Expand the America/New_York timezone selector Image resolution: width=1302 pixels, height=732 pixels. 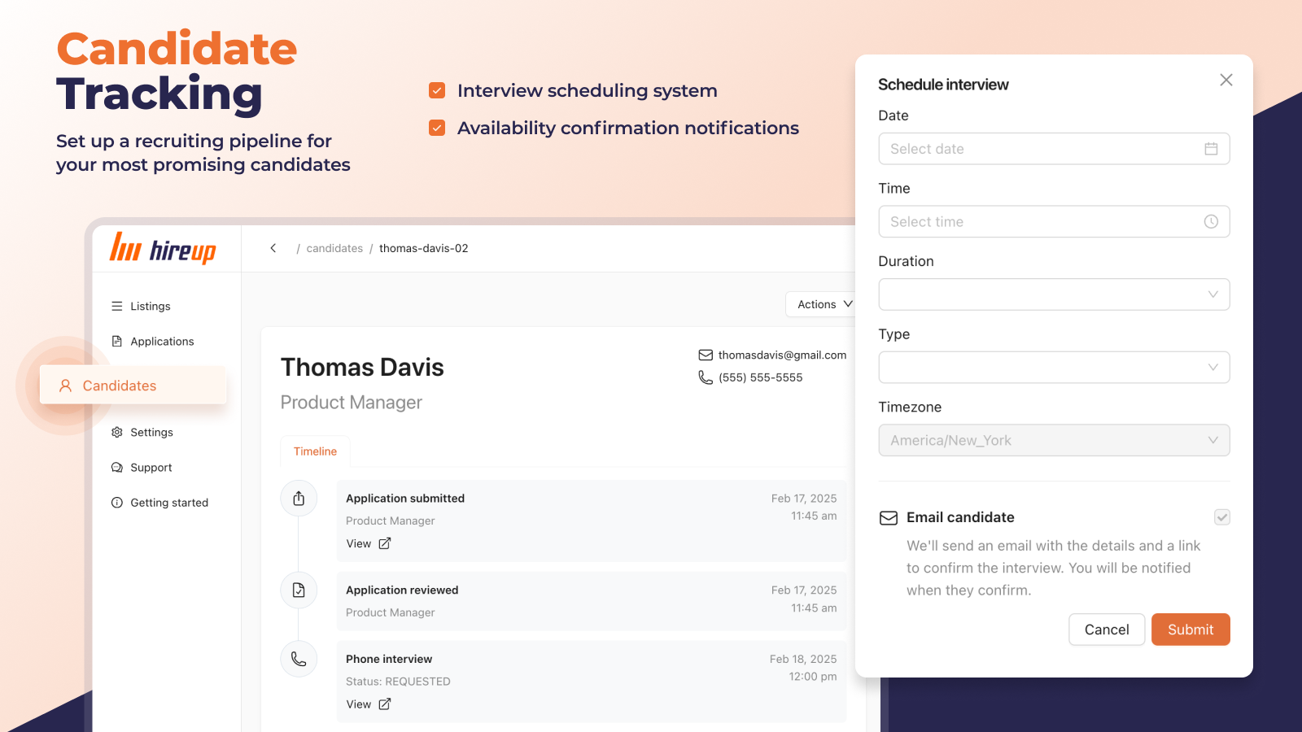pyautogui.click(x=1054, y=441)
